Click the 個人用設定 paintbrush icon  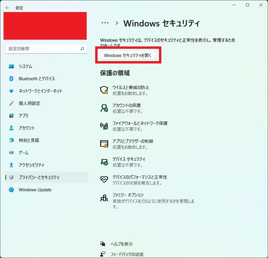(11, 103)
